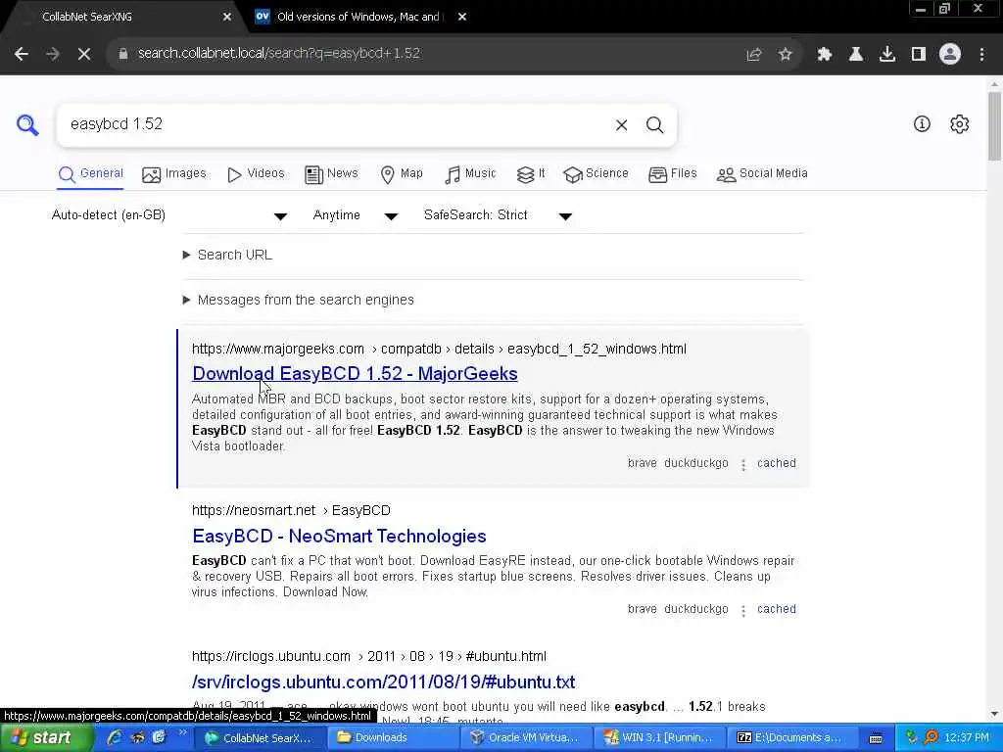Bookmark this page with the star icon
The image size is (1003, 752).
tap(786, 55)
